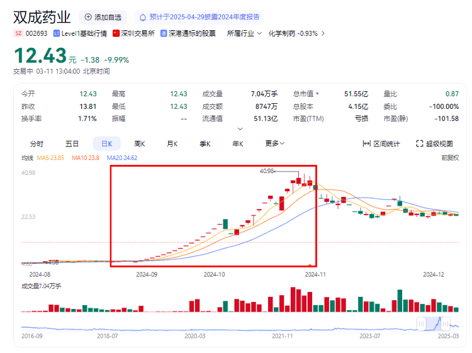Click the 市盈(TTM) value 亏损
Viewport: 472px width, 353px height.
coord(361,118)
